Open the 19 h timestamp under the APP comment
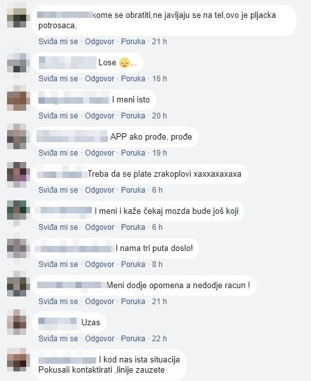The height and width of the screenshot is (381, 311). click(159, 153)
